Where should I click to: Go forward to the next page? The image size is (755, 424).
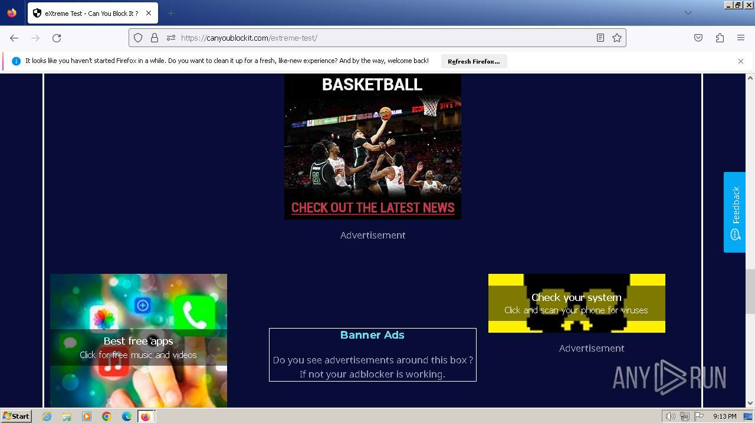35,38
